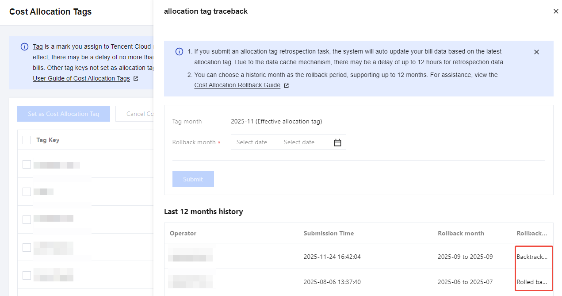This screenshot has height=296, width=562.
Task: Click Set as Cost Allocation Tag button
Action: point(63,114)
